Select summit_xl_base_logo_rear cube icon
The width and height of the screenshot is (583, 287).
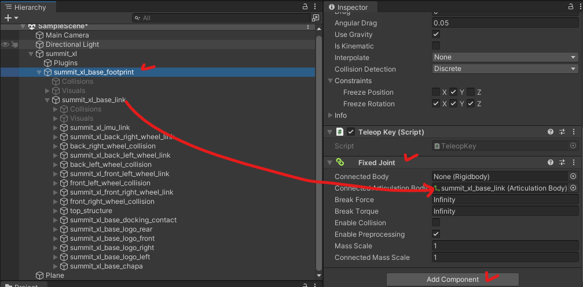click(64, 229)
